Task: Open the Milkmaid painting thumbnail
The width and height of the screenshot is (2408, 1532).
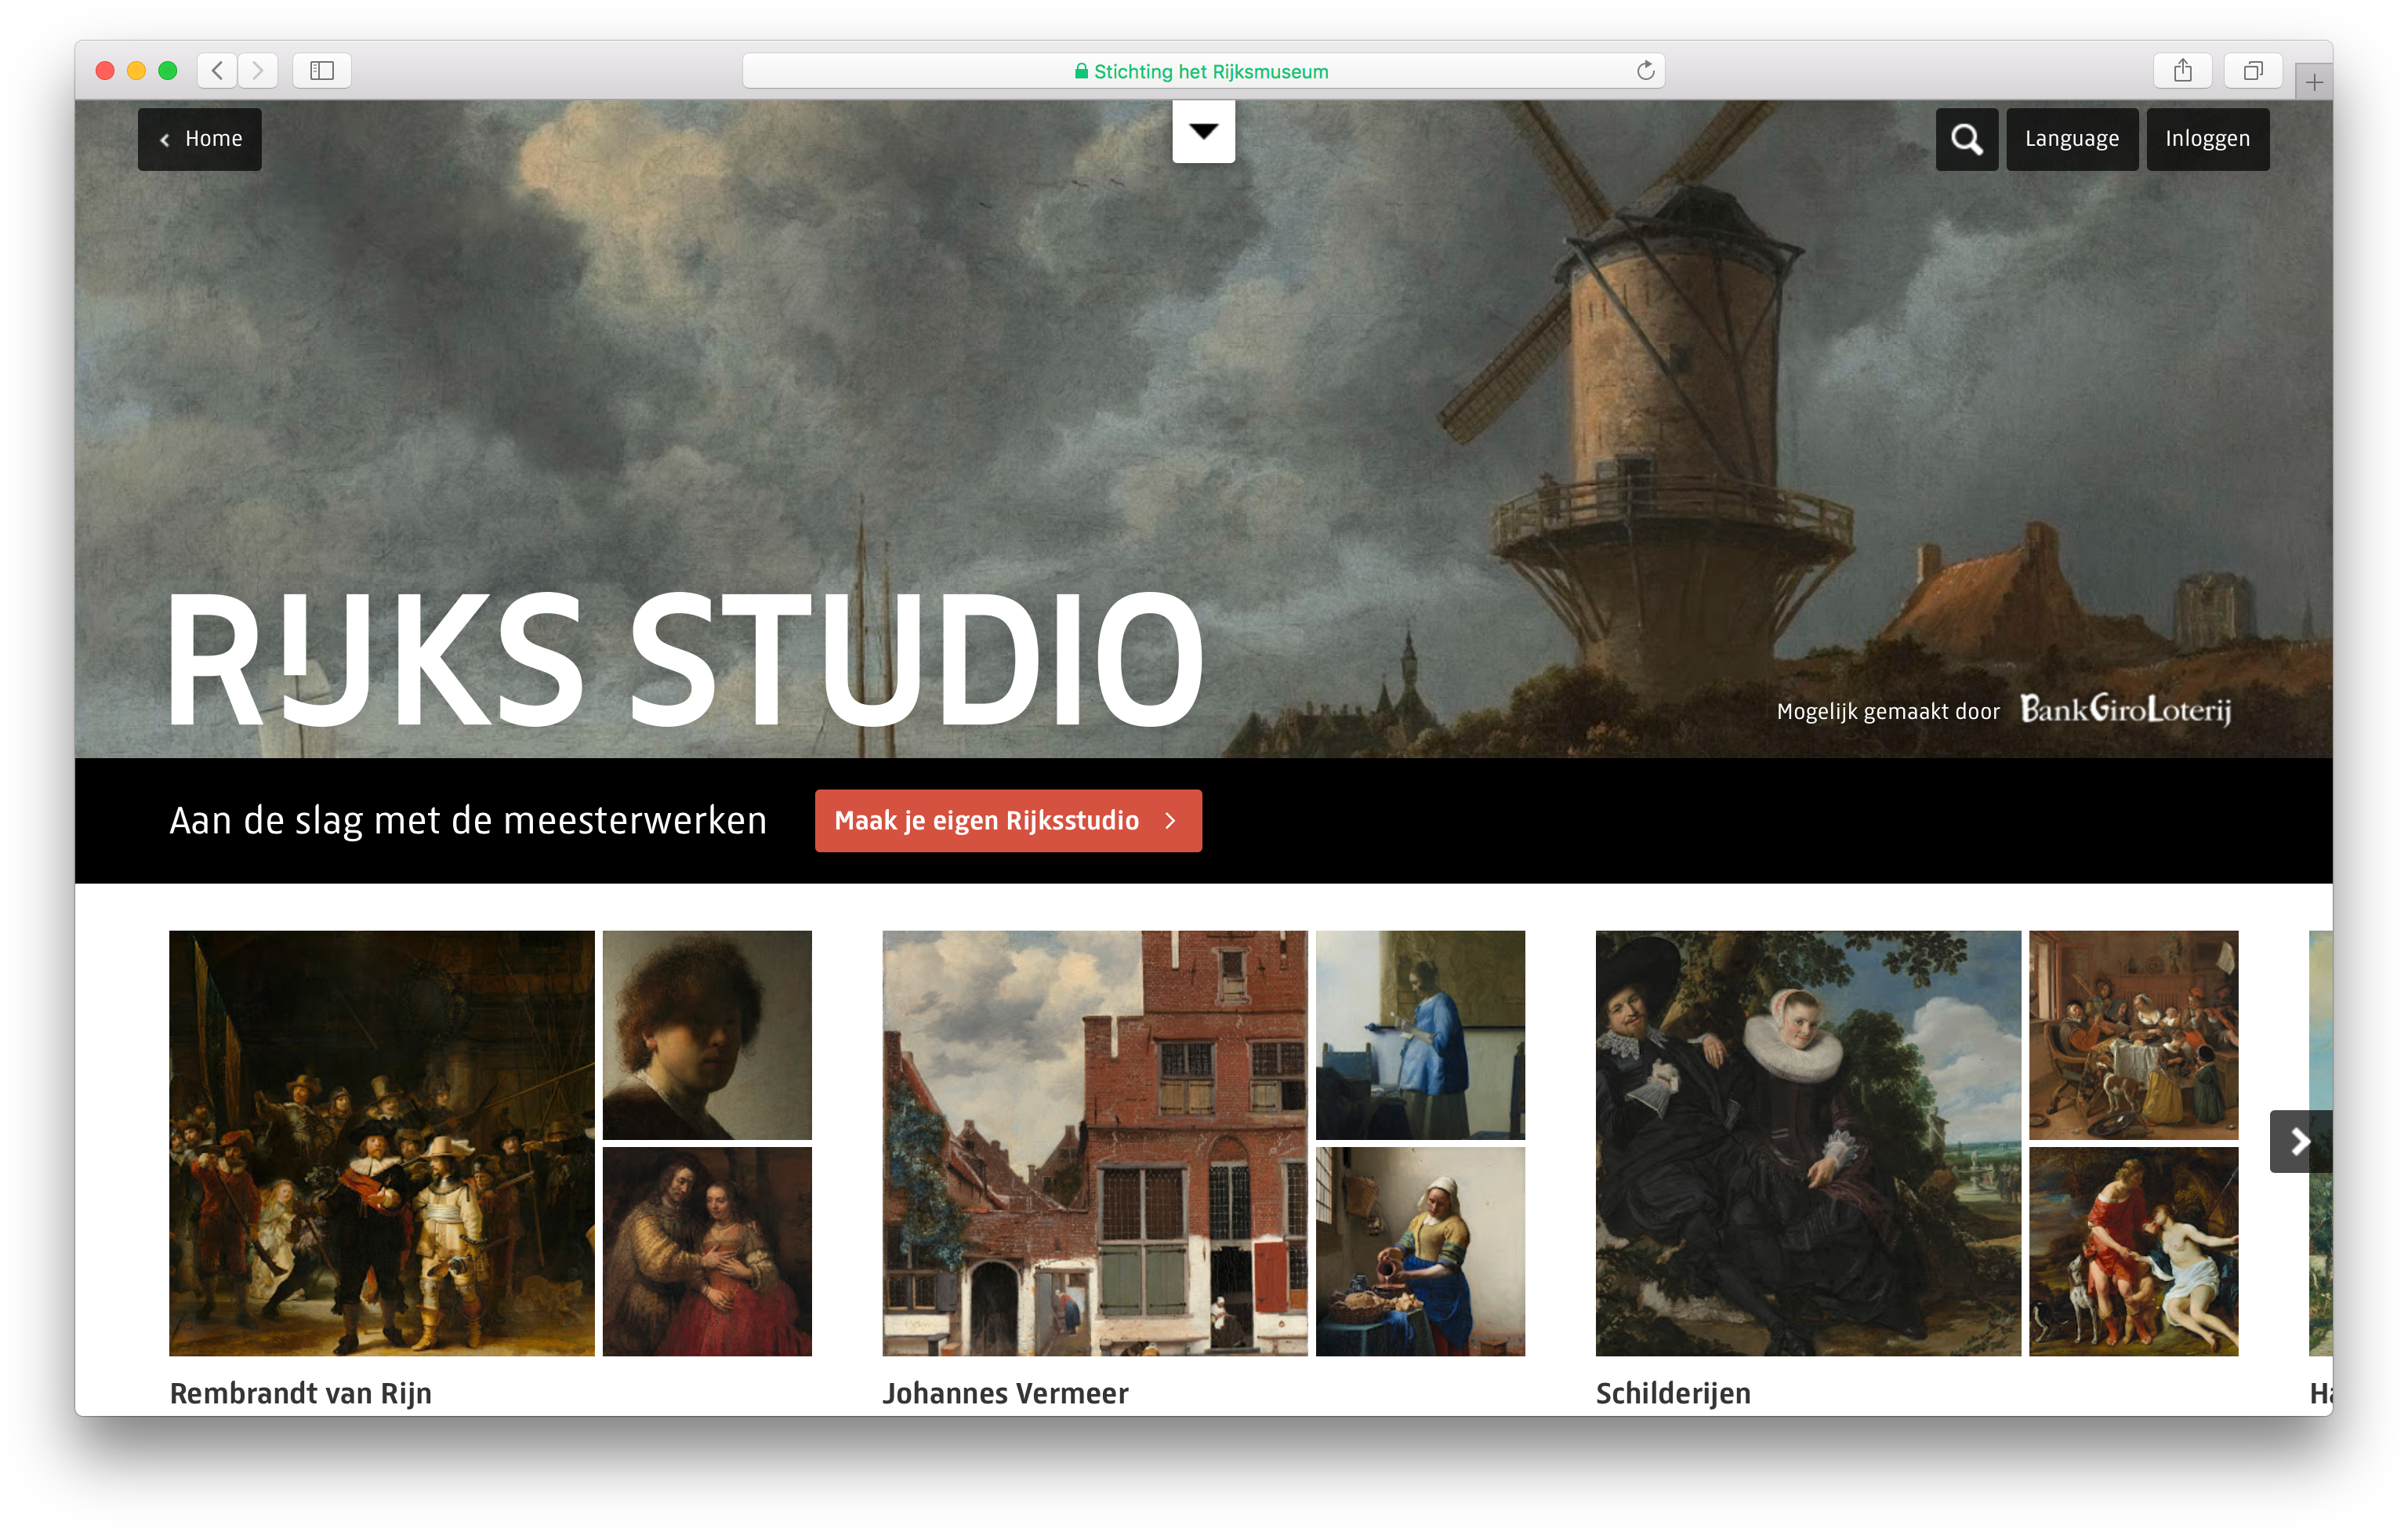Action: click(1420, 1252)
